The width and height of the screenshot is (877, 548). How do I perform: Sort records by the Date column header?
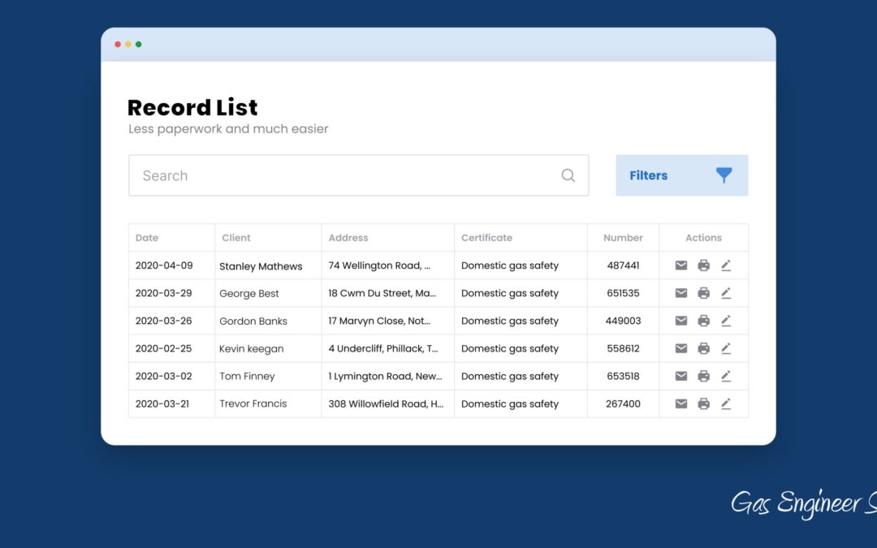point(146,237)
